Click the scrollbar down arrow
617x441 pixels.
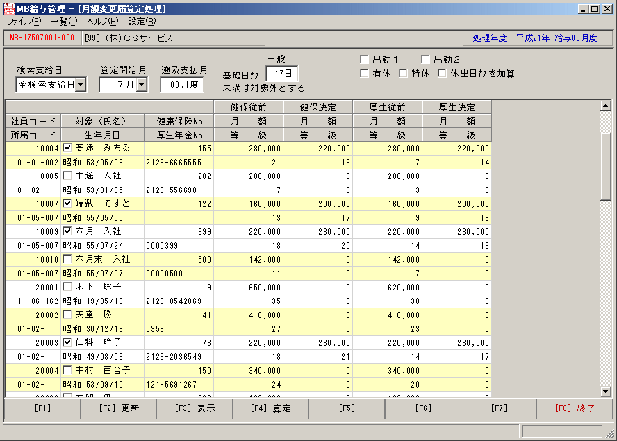point(606,391)
